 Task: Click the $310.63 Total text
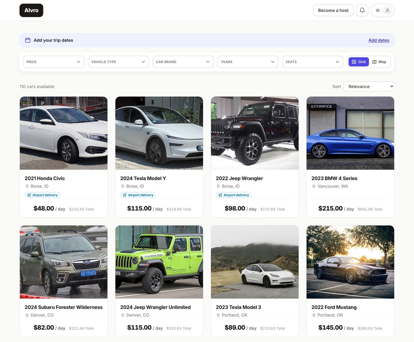179,328
